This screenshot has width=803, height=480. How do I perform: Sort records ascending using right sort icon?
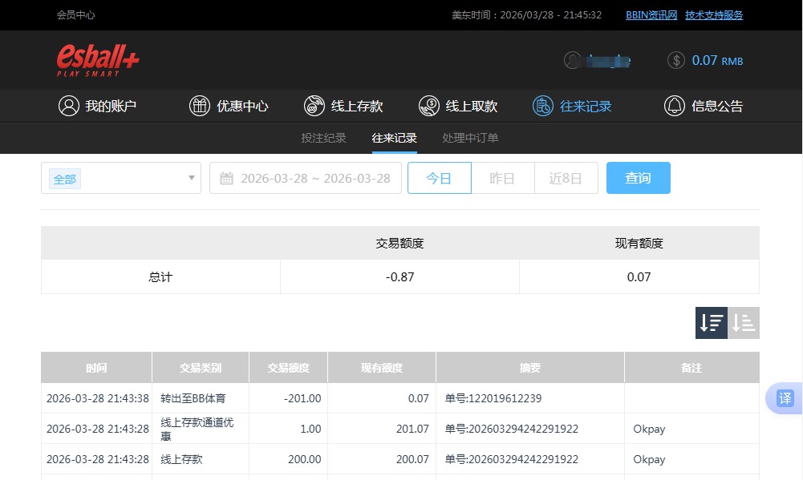(743, 322)
